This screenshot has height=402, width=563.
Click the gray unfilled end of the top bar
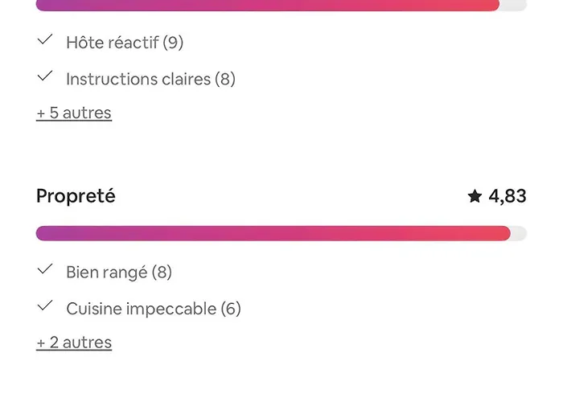(514, 5)
